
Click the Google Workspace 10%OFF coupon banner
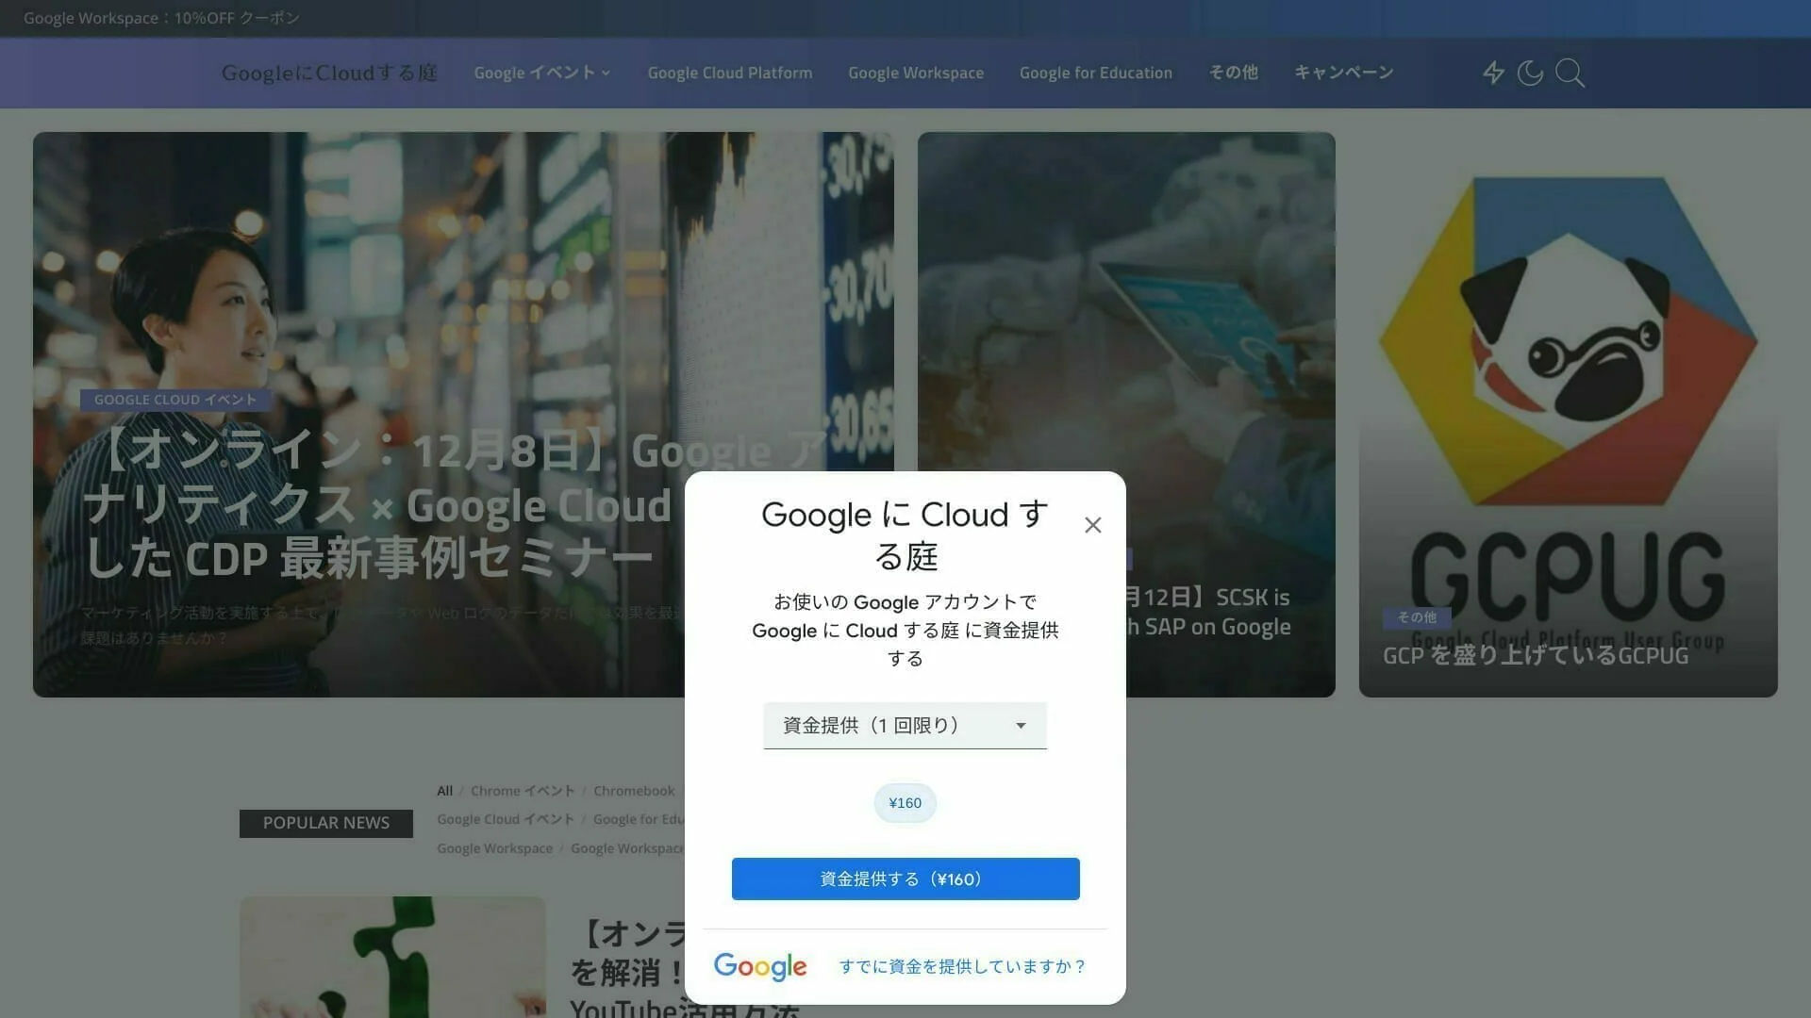point(161,18)
